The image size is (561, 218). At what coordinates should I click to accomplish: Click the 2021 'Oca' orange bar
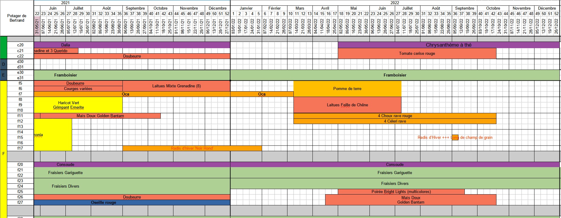point(132,94)
